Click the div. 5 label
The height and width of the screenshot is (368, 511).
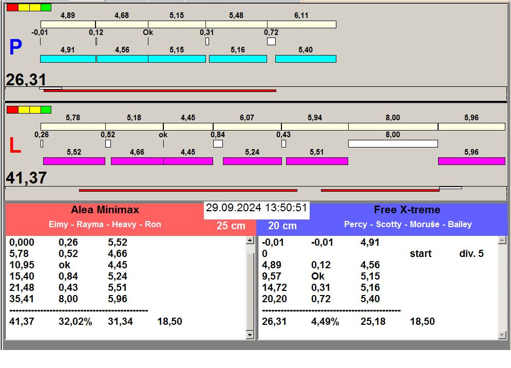(x=471, y=253)
